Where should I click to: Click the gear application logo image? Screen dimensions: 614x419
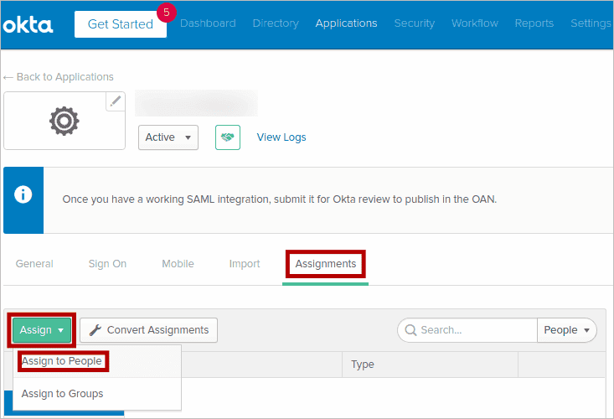[64, 122]
